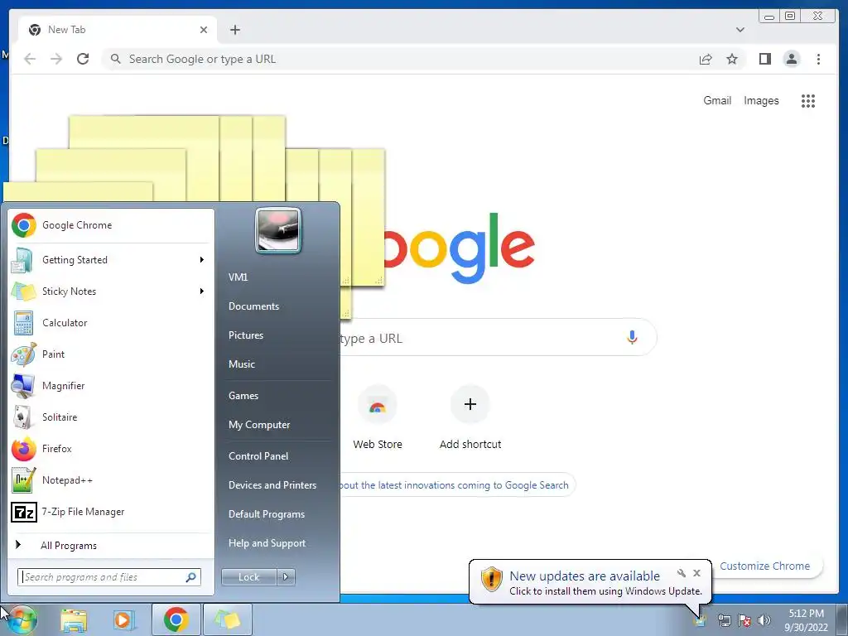Open new tab with plus button

(234, 30)
